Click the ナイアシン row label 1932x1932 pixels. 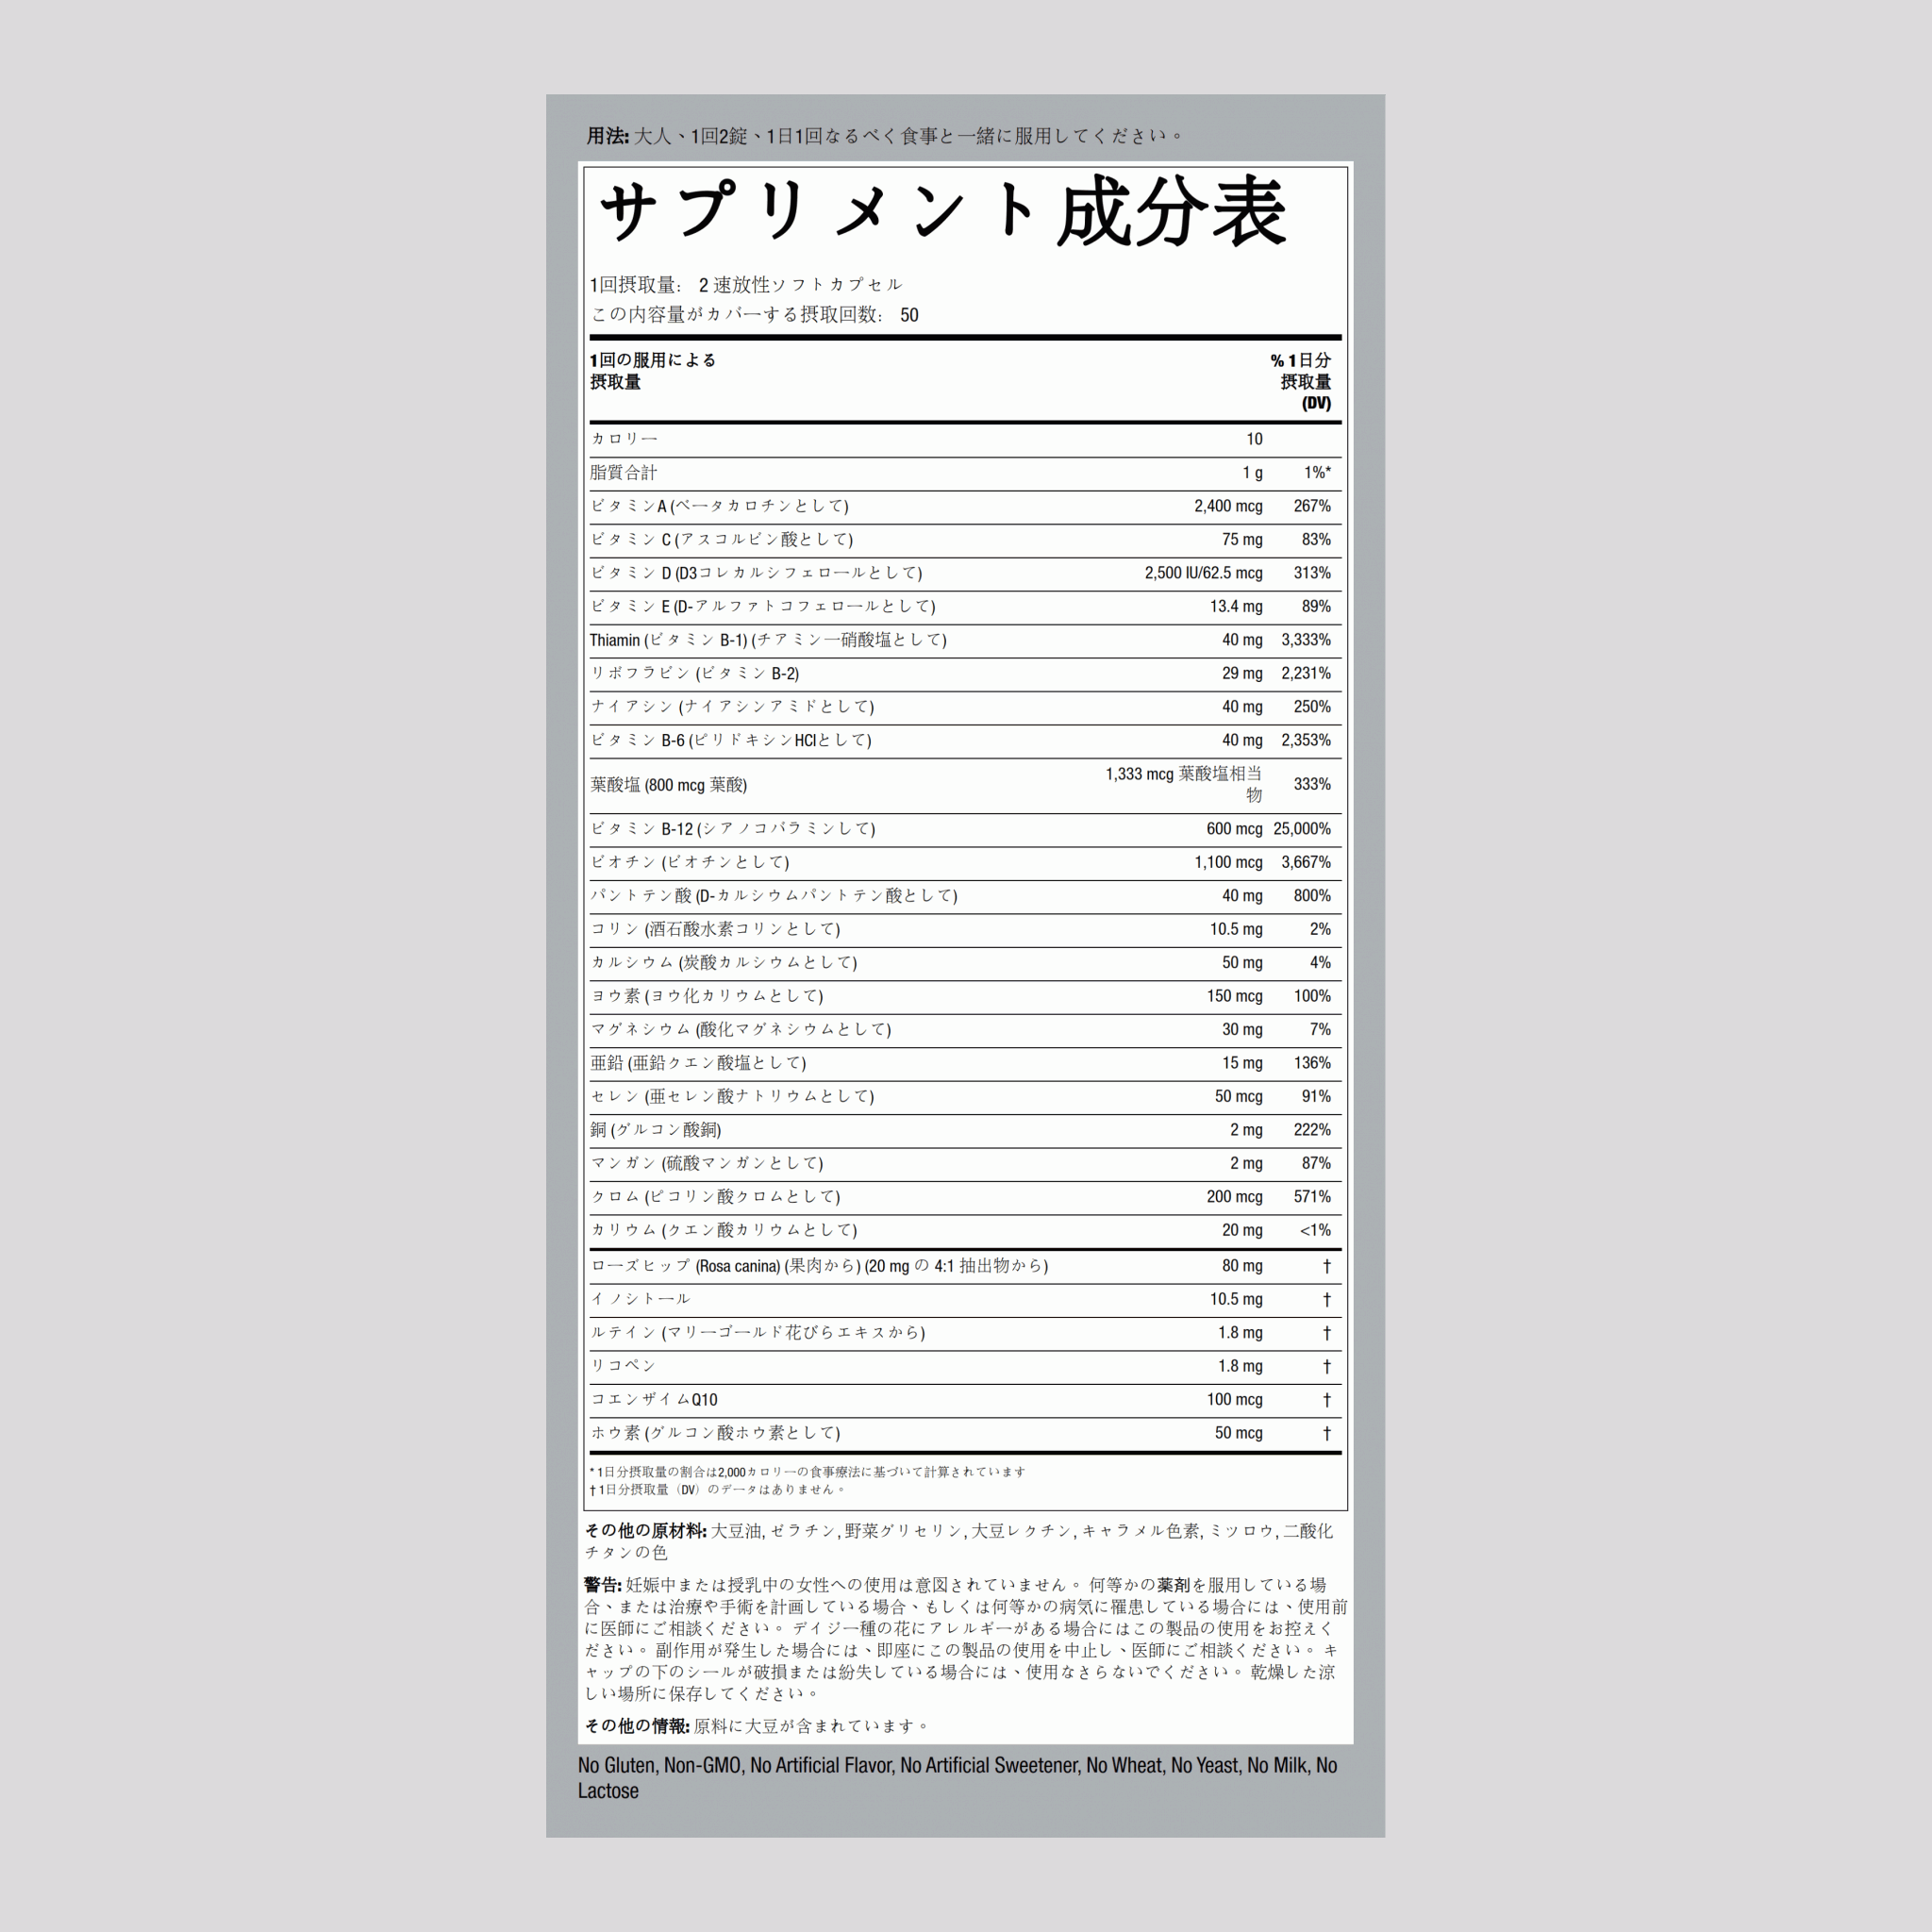[732, 707]
